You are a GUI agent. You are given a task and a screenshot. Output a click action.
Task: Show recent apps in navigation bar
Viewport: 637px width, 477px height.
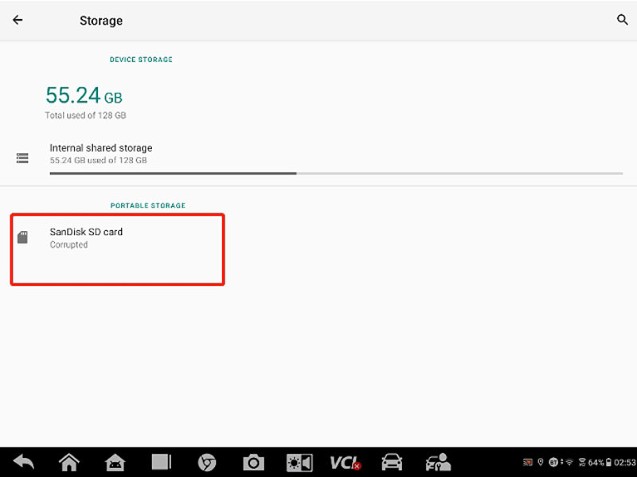162,462
